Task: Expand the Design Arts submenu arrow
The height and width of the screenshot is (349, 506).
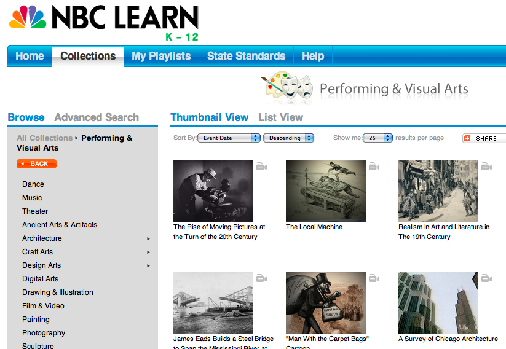Action: coord(148,266)
